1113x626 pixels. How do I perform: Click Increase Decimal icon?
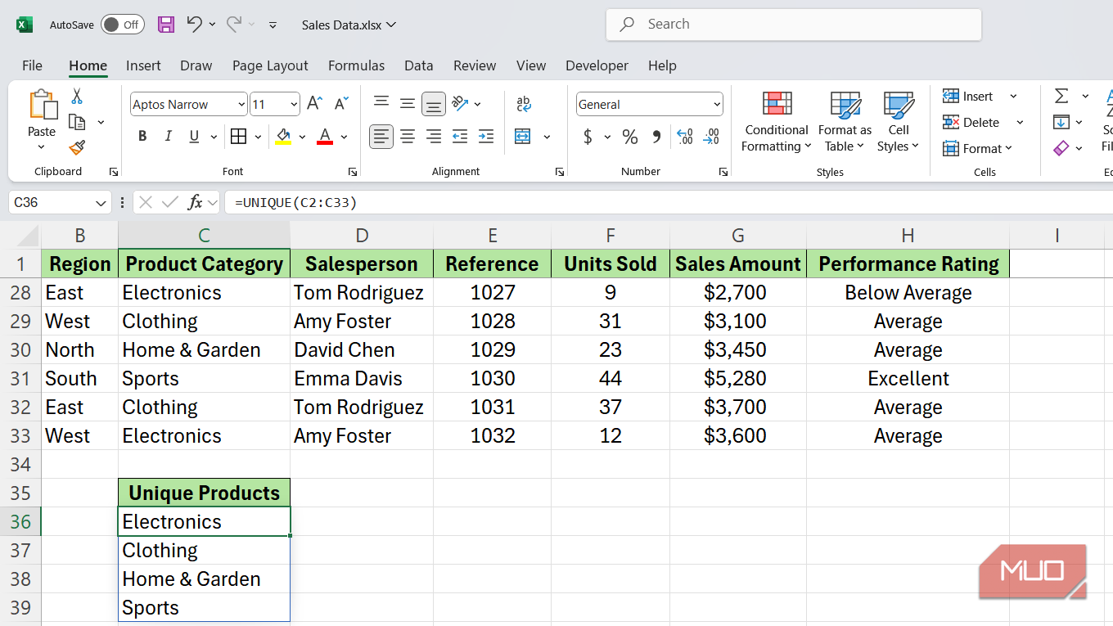(685, 137)
